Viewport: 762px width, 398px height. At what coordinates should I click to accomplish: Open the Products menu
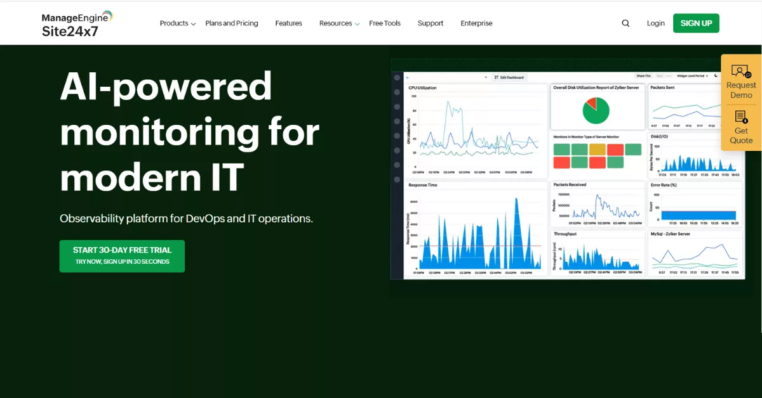[174, 23]
